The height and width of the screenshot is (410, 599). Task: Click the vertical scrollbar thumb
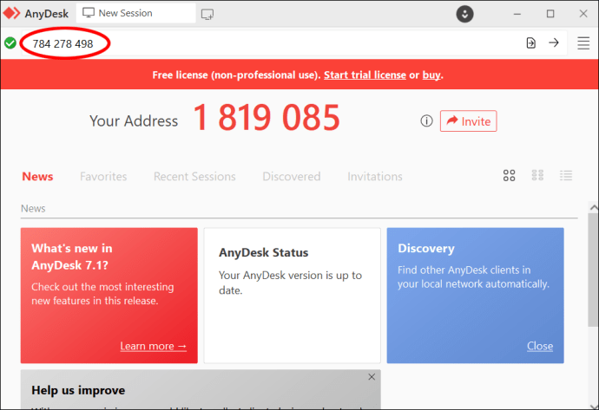593,270
